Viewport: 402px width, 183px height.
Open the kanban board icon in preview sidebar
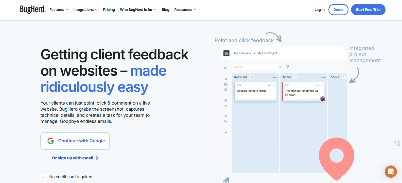pos(226,84)
